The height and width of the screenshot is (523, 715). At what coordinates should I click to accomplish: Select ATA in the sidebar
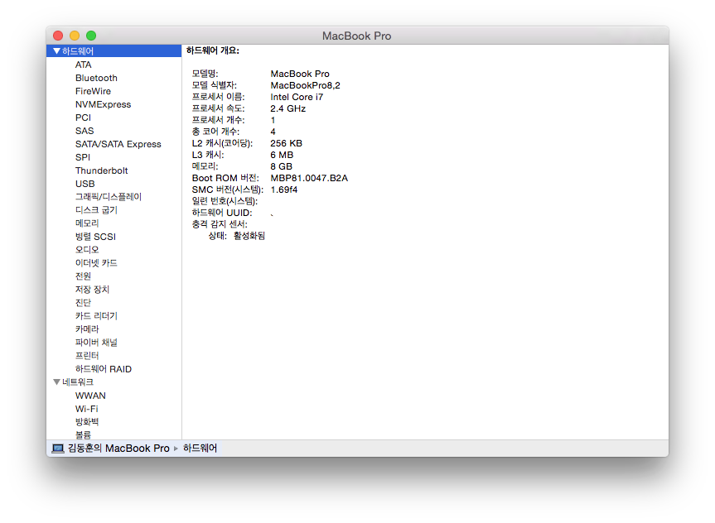point(84,65)
